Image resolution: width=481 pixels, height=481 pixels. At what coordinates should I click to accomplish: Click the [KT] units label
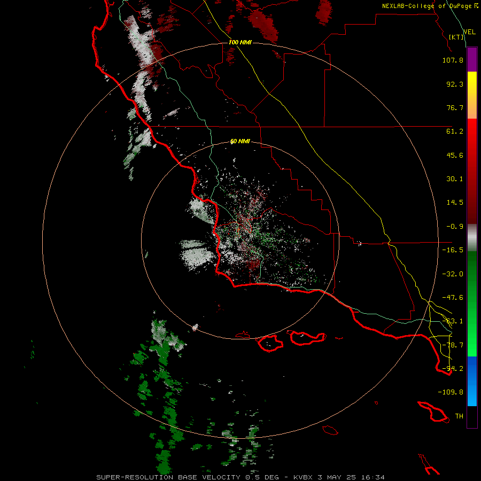click(x=456, y=37)
